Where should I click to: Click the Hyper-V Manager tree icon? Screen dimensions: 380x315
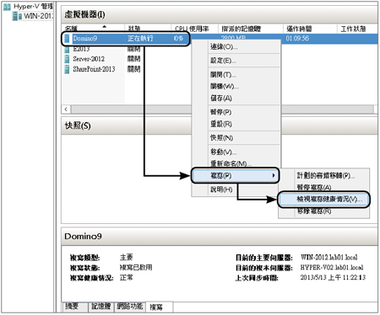(7, 7)
